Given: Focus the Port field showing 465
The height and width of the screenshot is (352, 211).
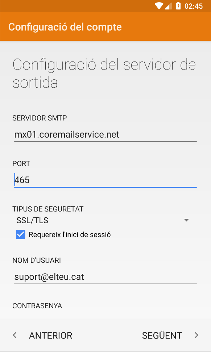Looking at the screenshot, I should (x=105, y=180).
